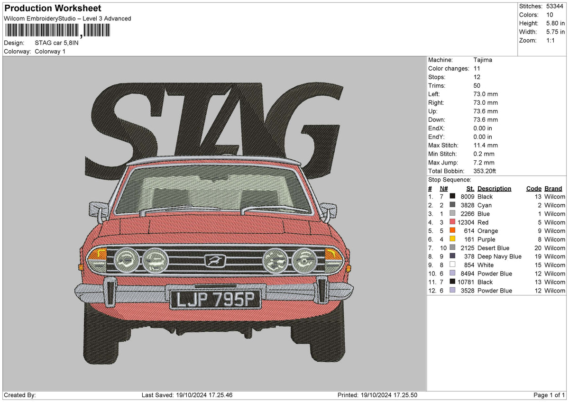569x402 pixels.
Task: Click the Description column header
Action: pos(494,188)
